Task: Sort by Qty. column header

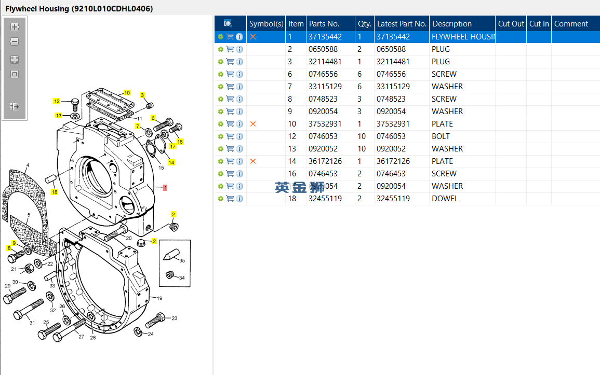Action: pyautogui.click(x=365, y=24)
